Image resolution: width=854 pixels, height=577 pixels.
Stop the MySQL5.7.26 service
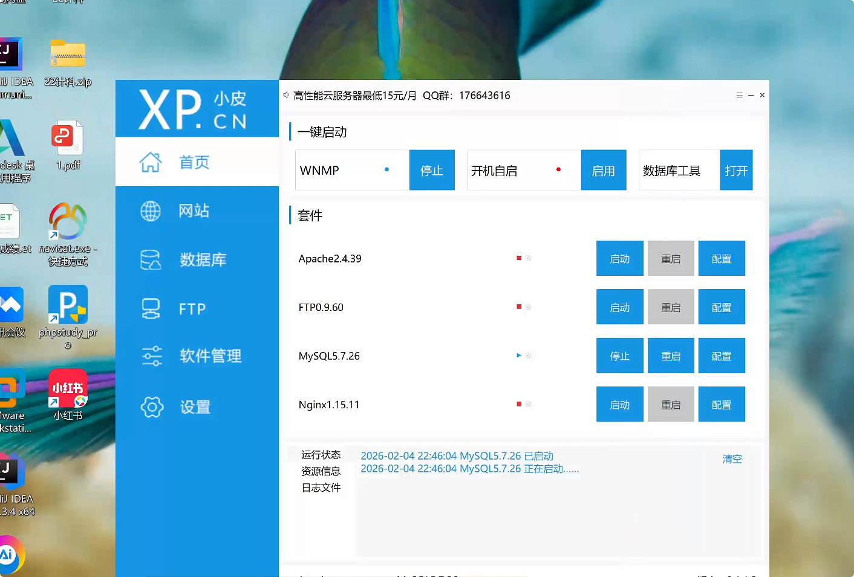[619, 356]
